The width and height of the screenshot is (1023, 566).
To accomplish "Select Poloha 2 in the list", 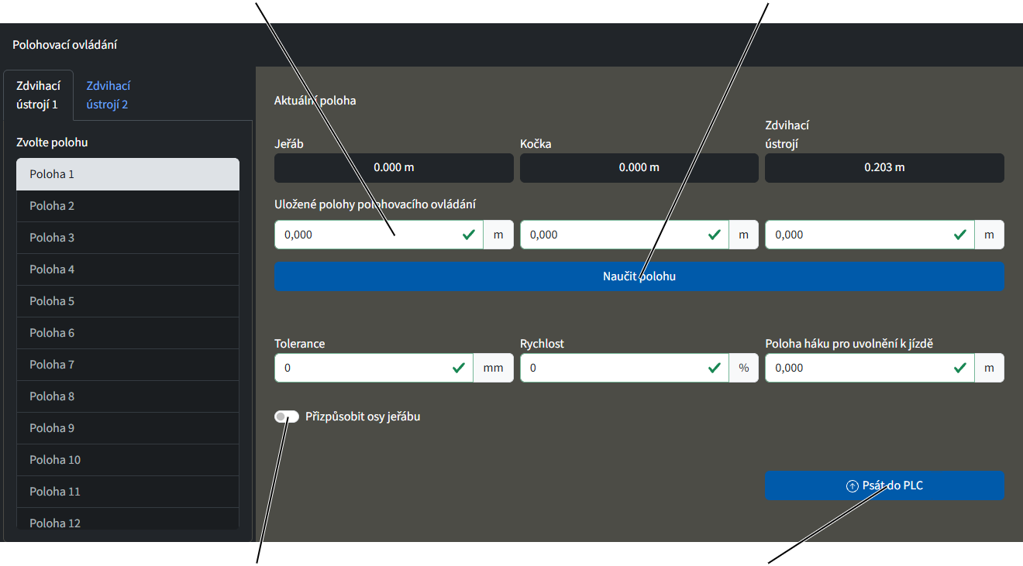I will coord(128,206).
